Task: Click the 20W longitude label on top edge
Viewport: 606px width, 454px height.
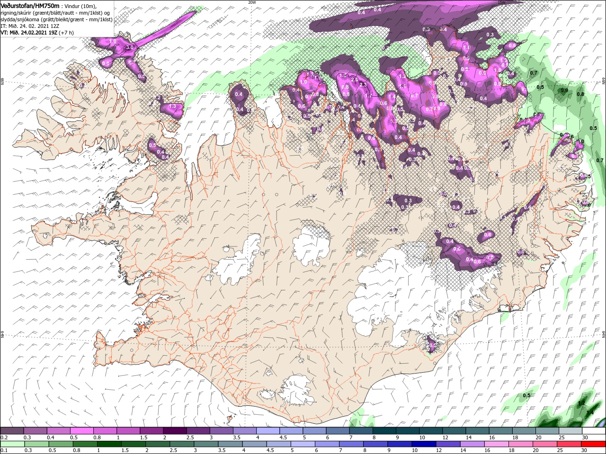Action: pos(251,2)
